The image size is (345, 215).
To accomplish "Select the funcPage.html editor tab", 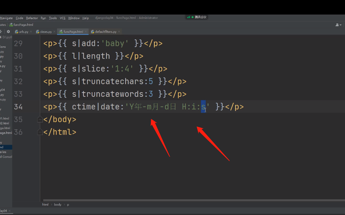I will (x=73, y=32).
